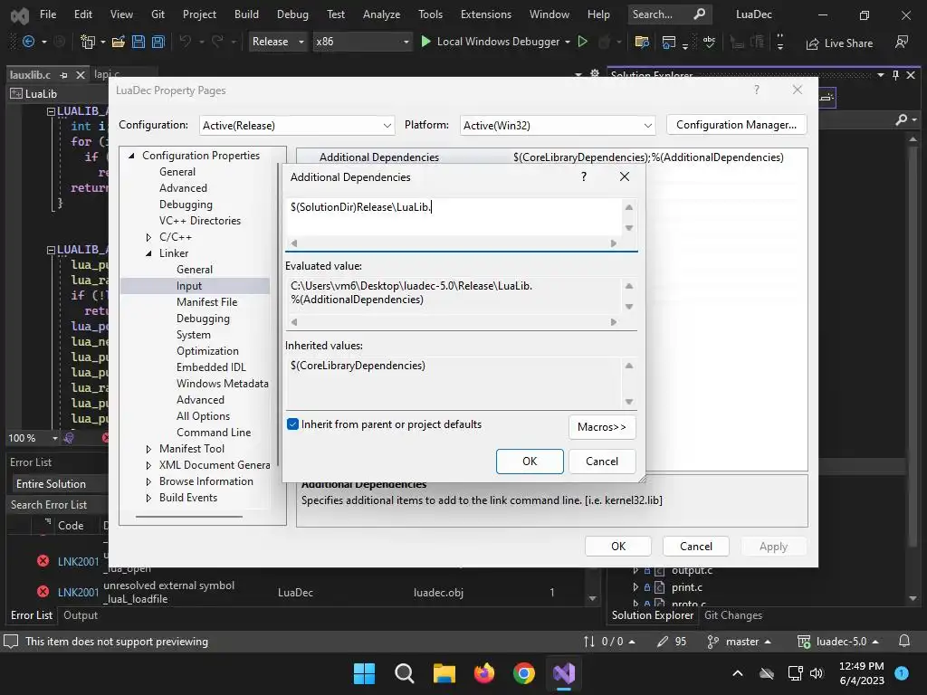
Task: Click the Search Error List field
Action: [57, 505]
